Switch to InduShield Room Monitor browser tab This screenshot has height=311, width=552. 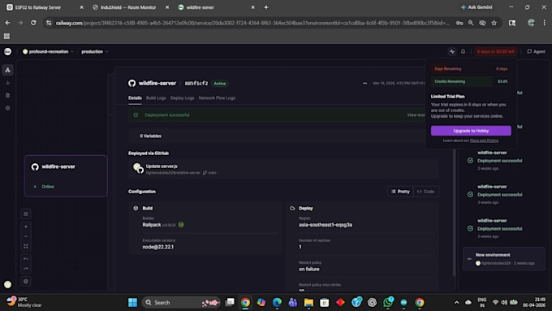tap(131, 7)
